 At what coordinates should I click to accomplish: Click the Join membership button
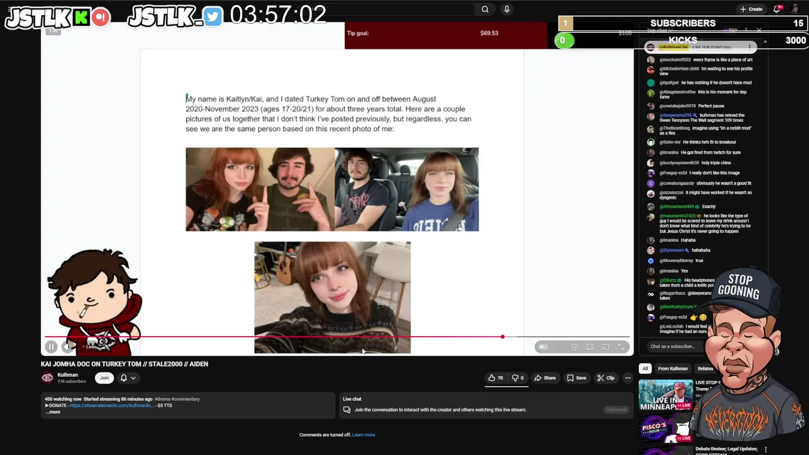(x=104, y=378)
